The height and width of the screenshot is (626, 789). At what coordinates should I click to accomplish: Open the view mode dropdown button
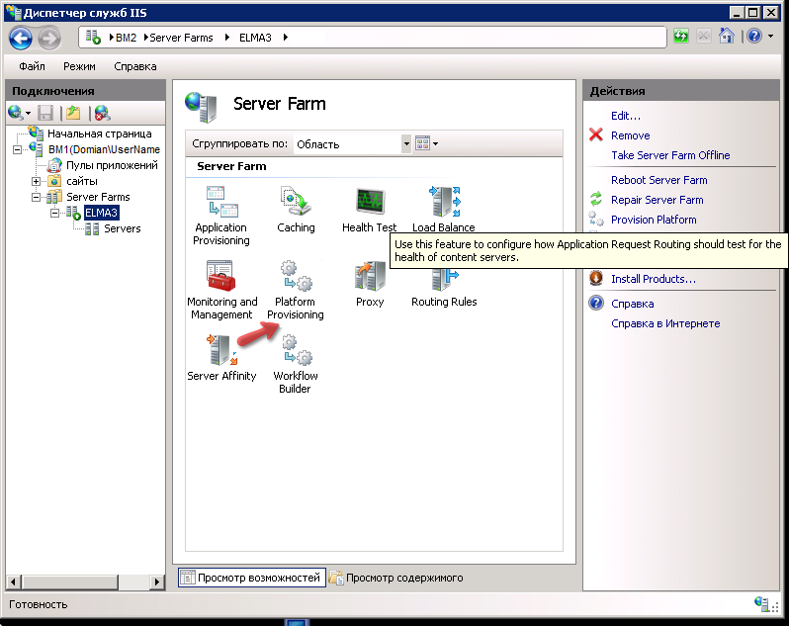click(x=426, y=143)
